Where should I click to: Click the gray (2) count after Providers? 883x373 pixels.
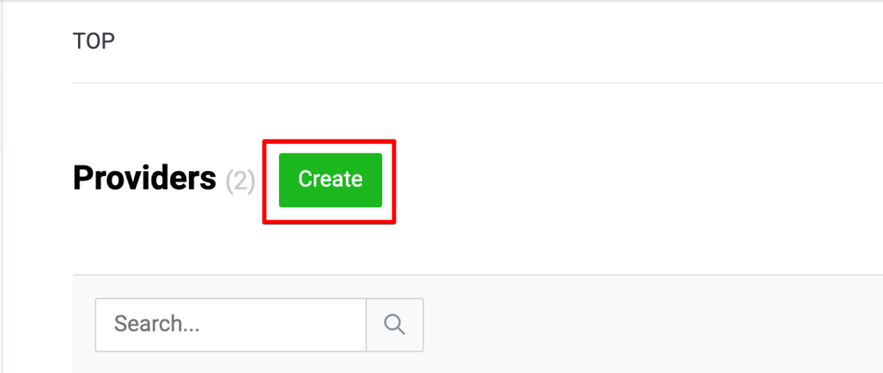point(240,181)
